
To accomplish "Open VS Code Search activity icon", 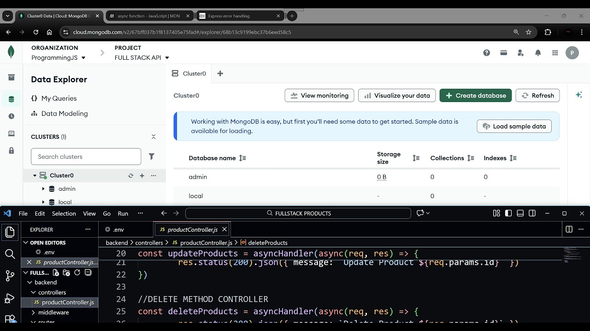I will click(10, 254).
